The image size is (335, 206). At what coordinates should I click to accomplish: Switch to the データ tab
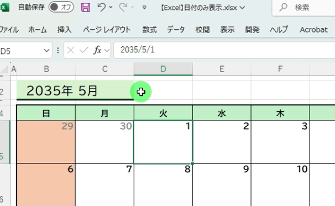pyautogui.click(x=176, y=30)
